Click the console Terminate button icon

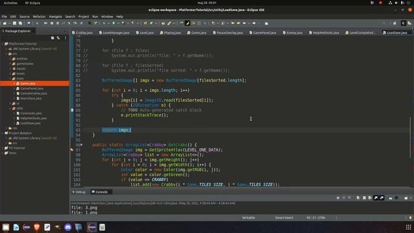338,198
